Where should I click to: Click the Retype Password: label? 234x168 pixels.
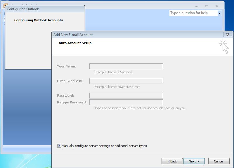(72, 102)
